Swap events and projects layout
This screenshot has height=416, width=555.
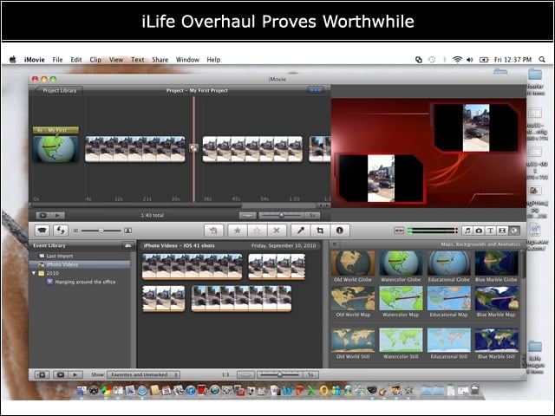(x=61, y=231)
